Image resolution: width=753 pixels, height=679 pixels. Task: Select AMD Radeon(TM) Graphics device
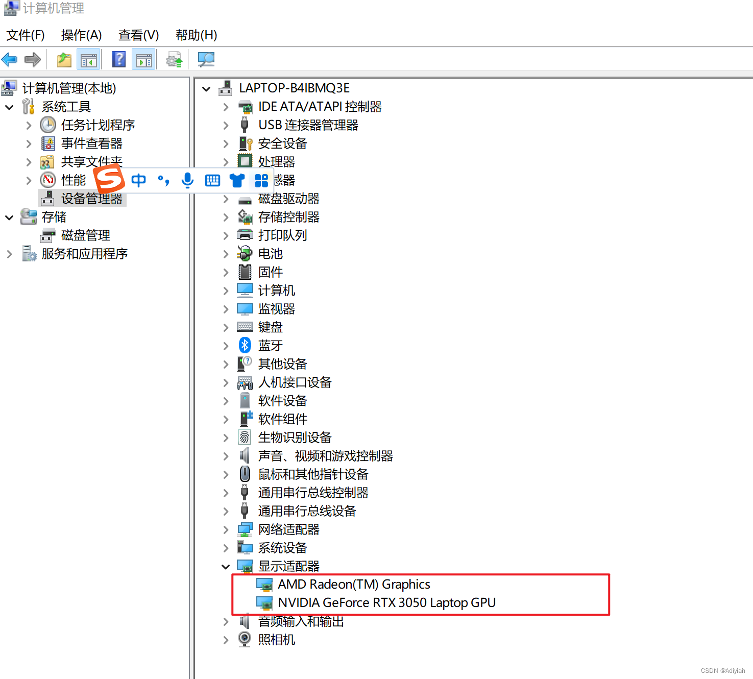(354, 585)
